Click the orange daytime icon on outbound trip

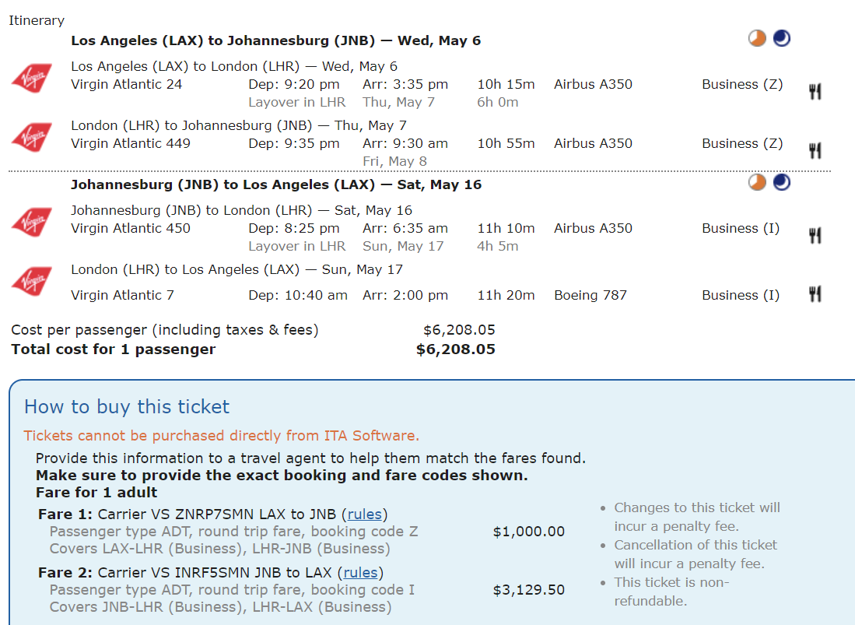pos(757,38)
